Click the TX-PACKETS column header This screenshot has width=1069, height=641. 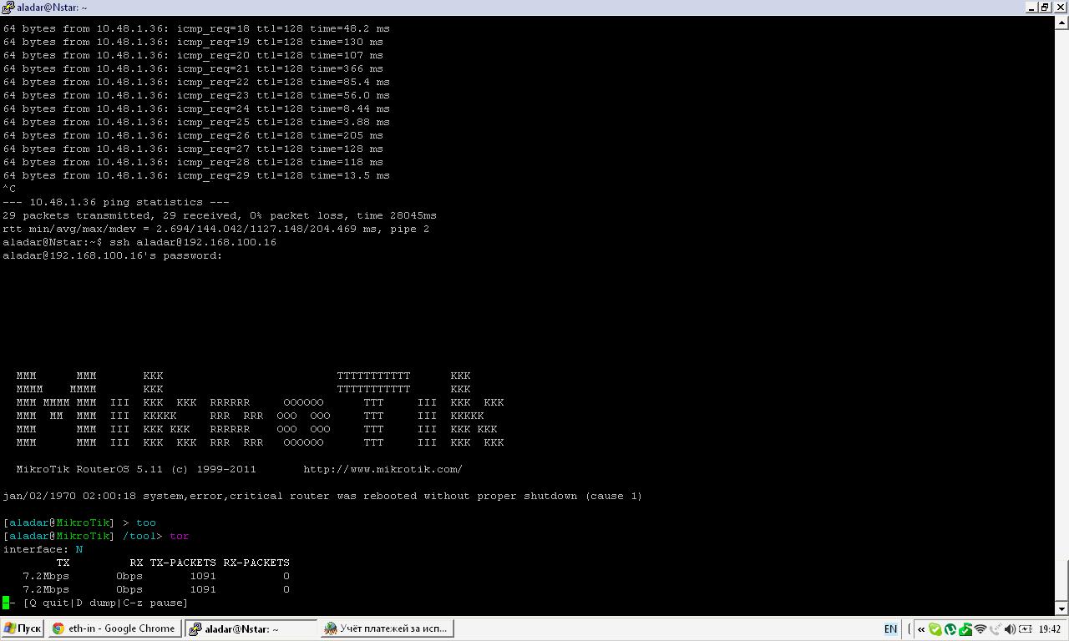coord(183,563)
